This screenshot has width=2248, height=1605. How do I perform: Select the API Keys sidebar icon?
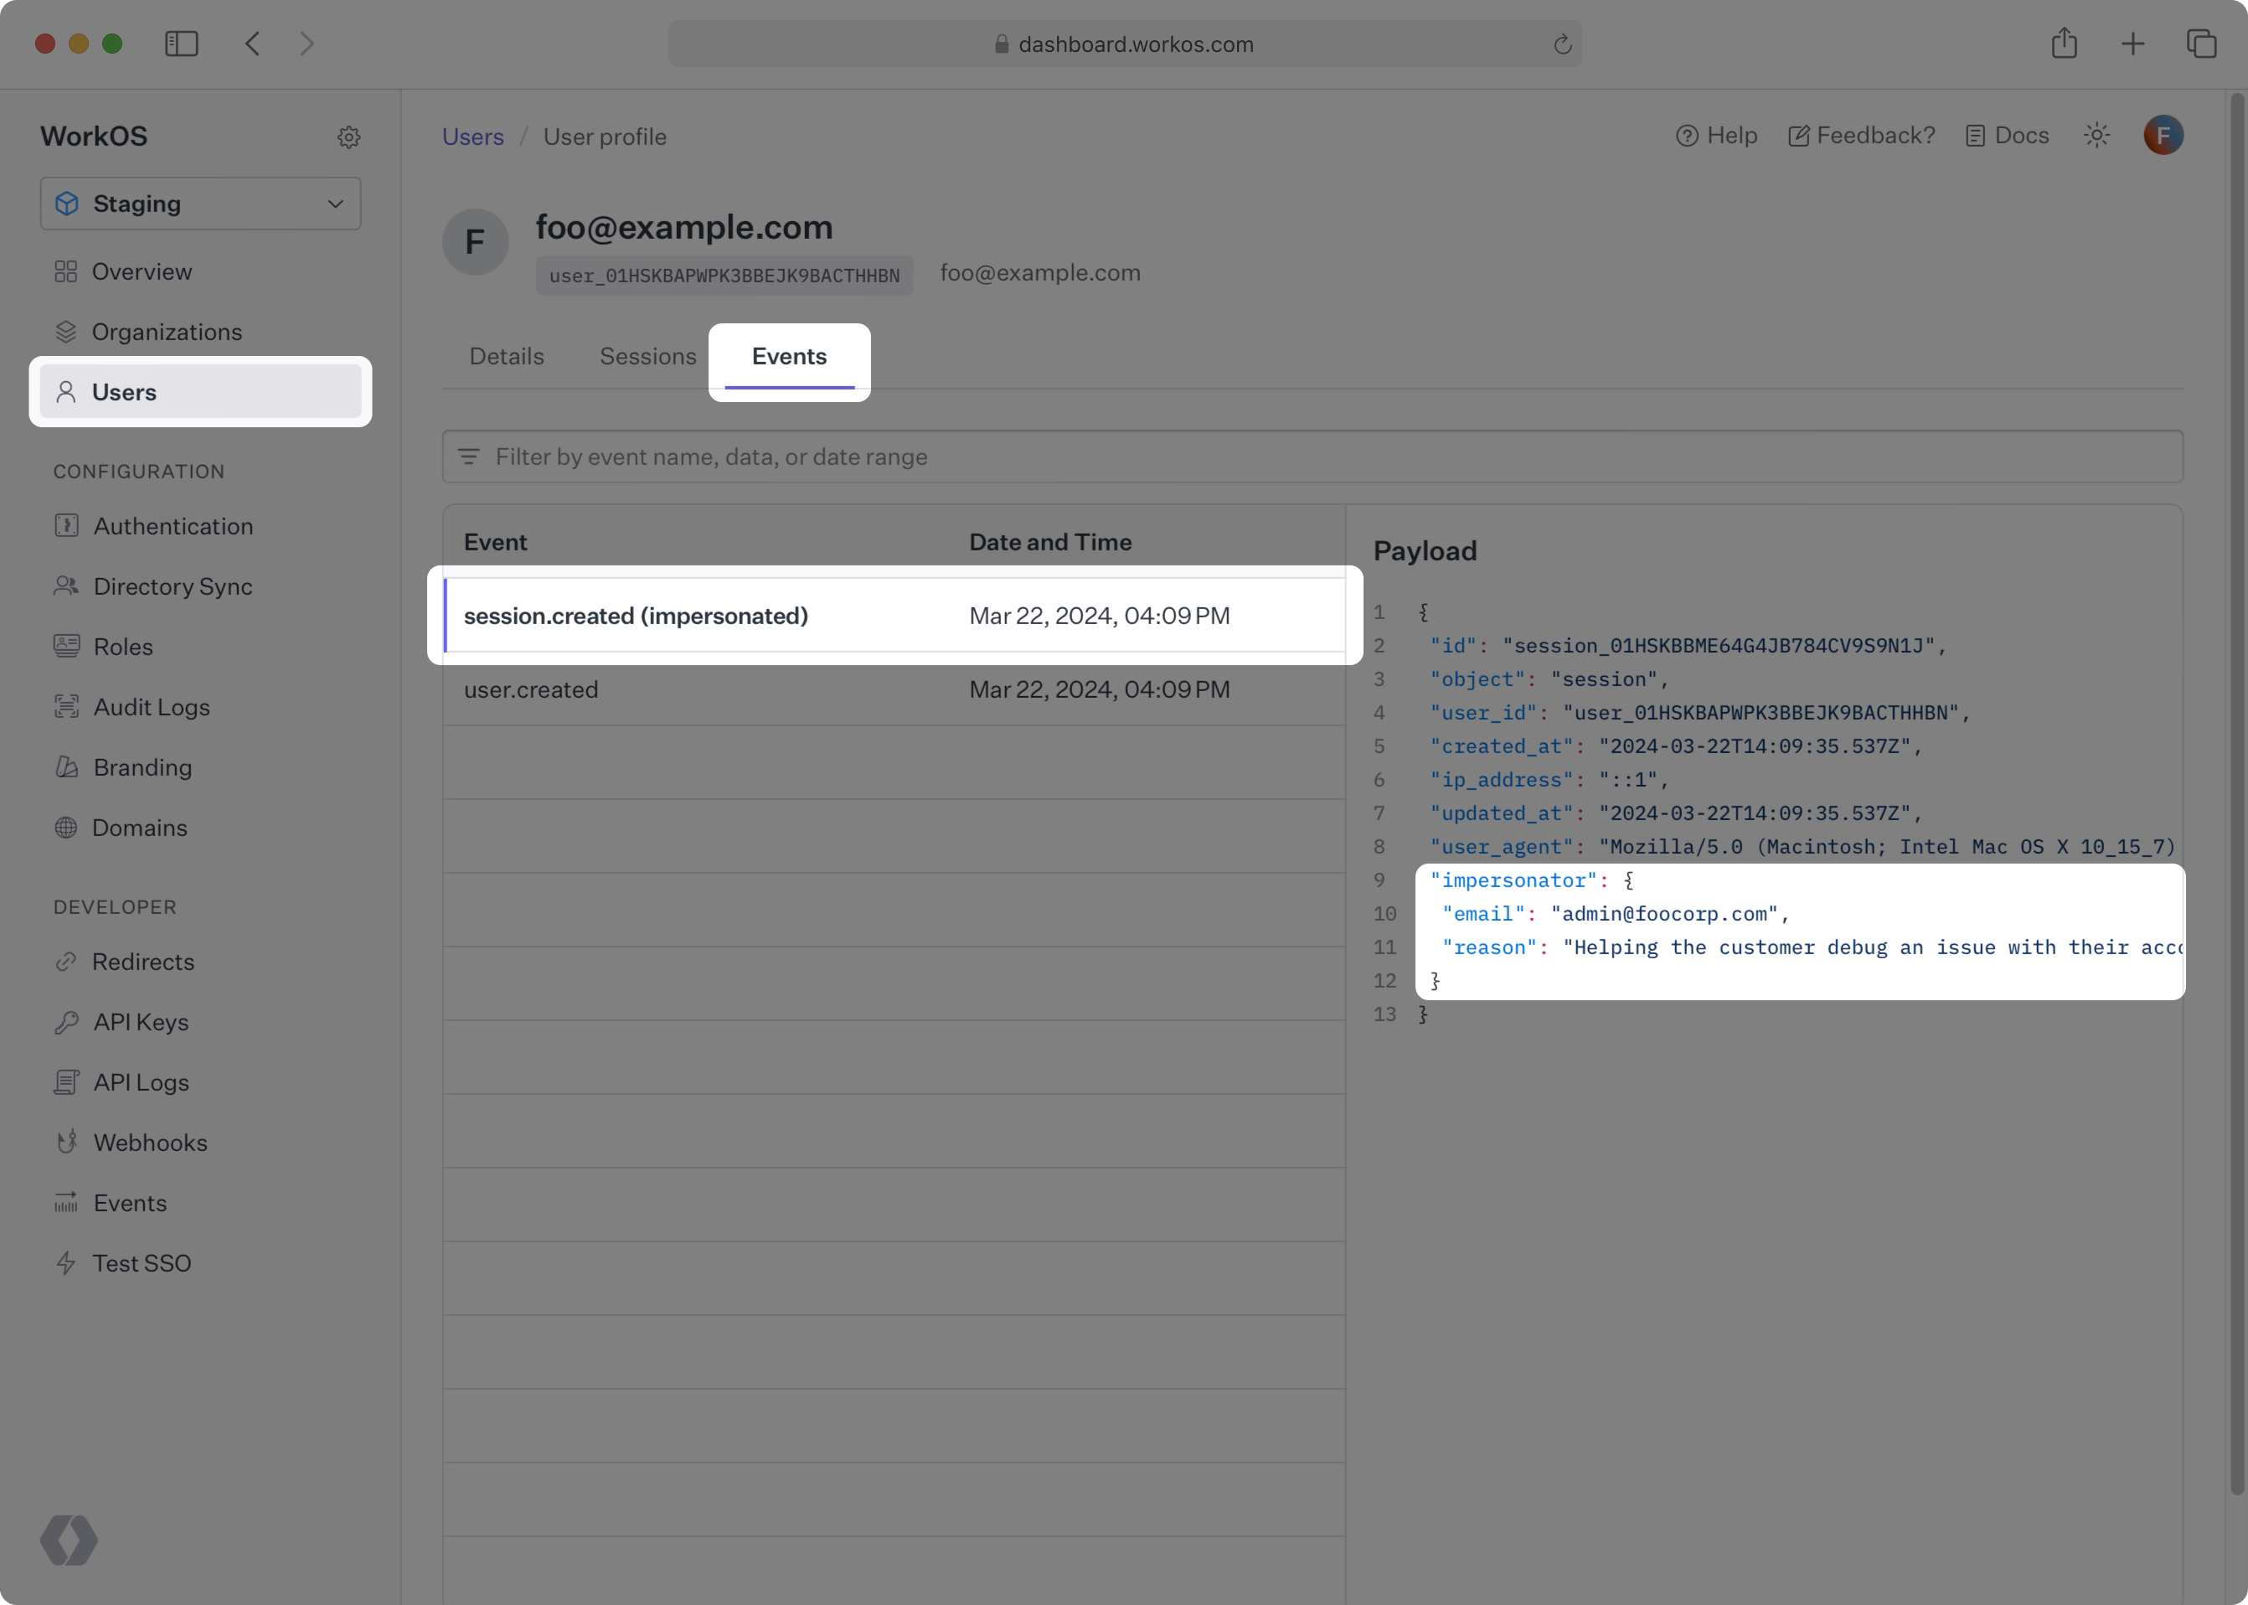pos(66,1022)
